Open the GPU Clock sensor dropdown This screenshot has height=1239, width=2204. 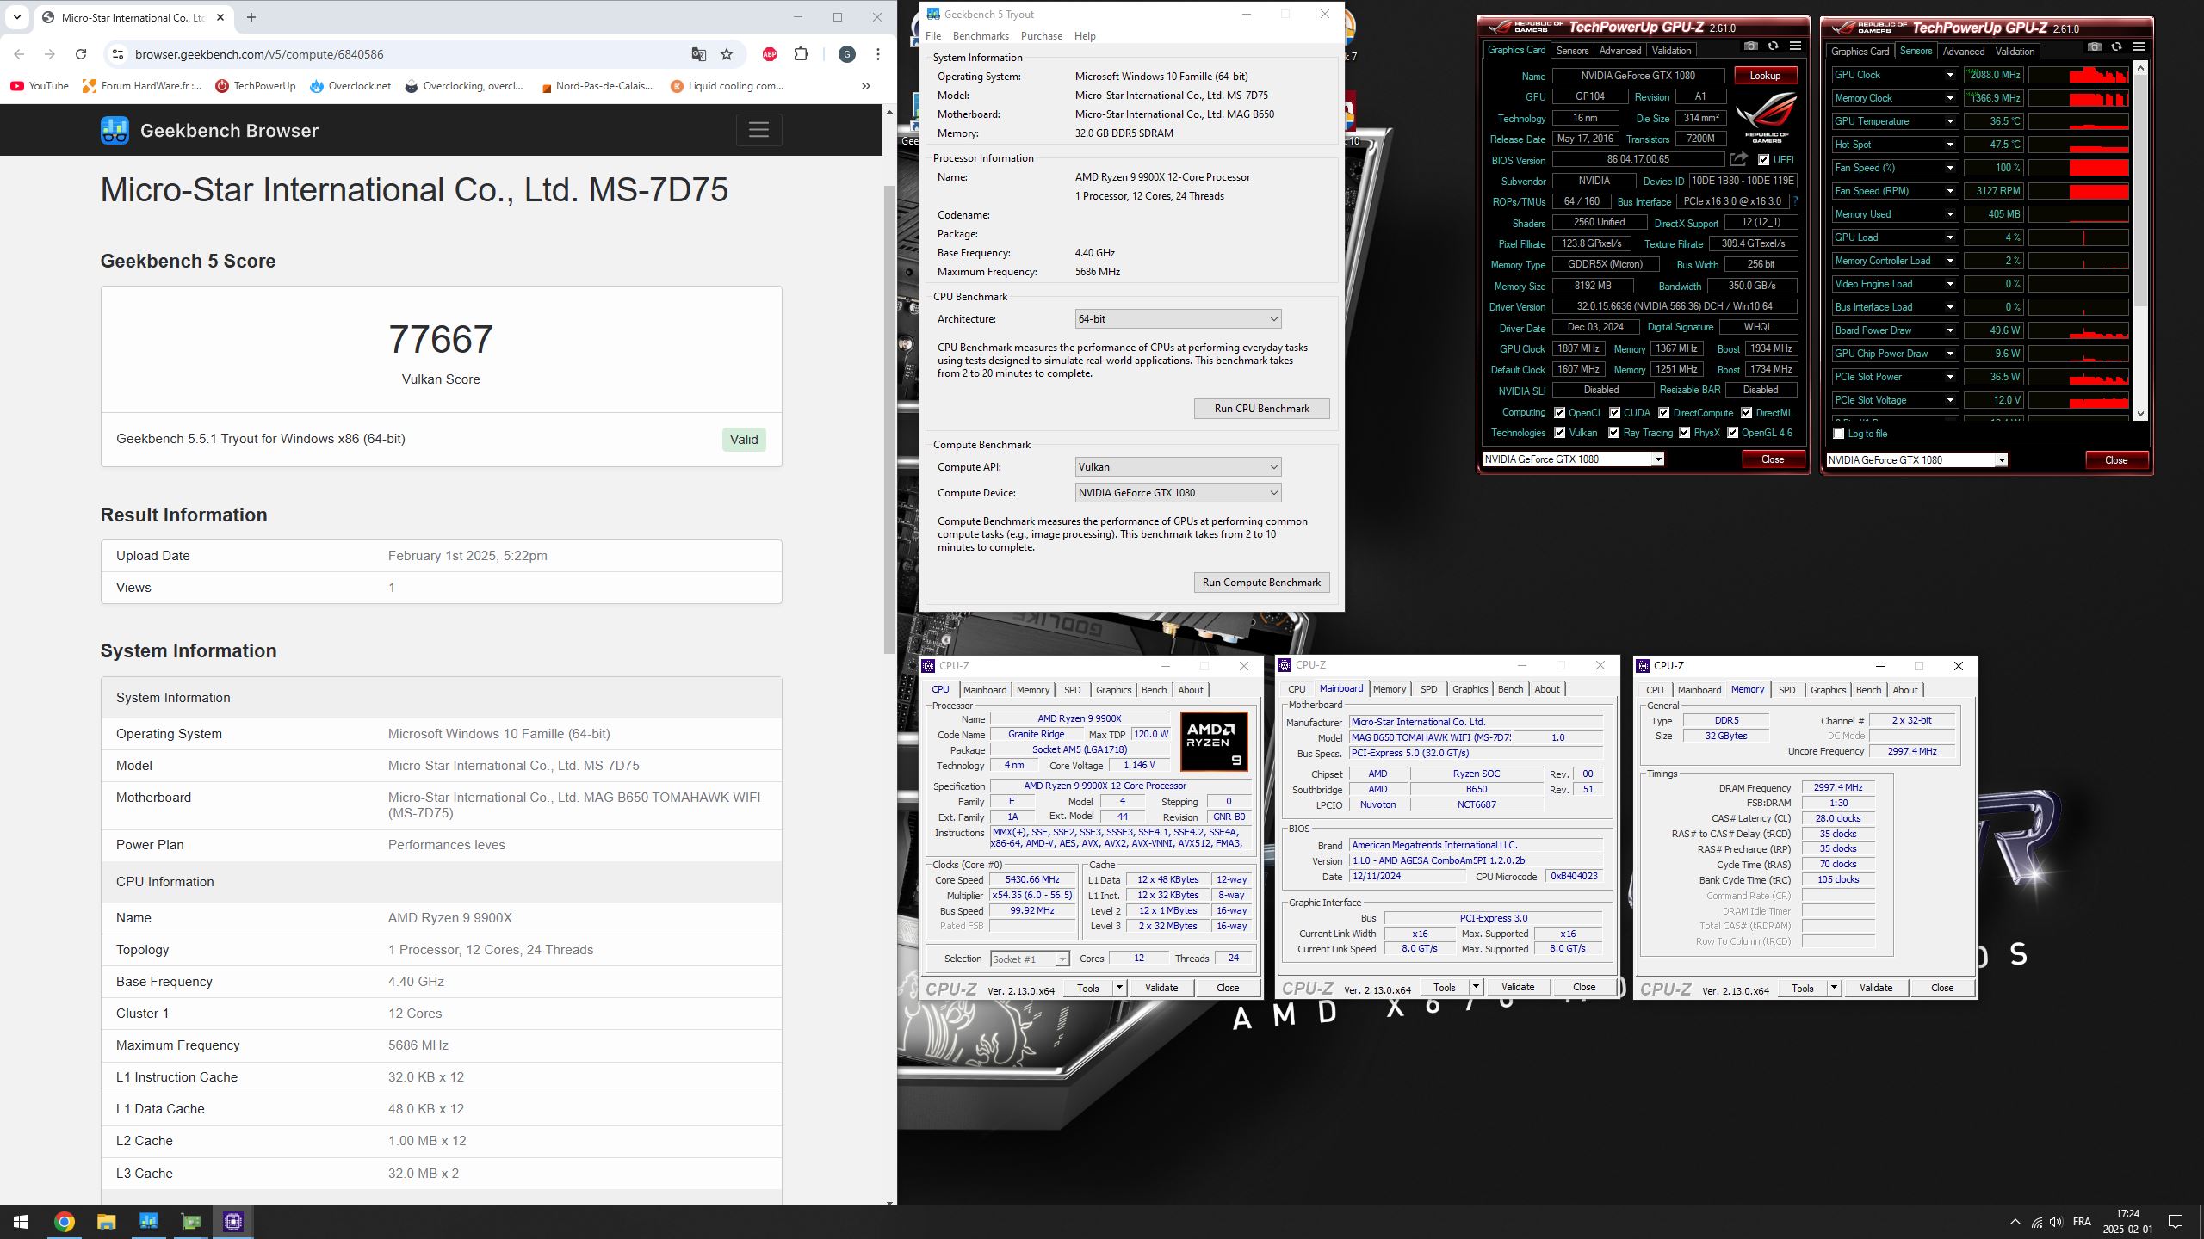[1950, 75]
